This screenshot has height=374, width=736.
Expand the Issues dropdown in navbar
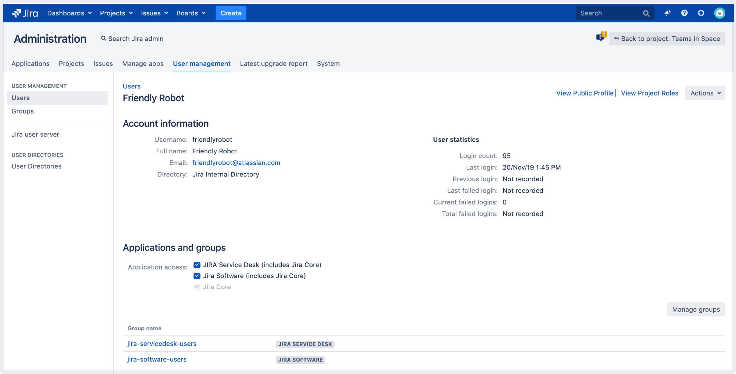(x=154, y=13)
